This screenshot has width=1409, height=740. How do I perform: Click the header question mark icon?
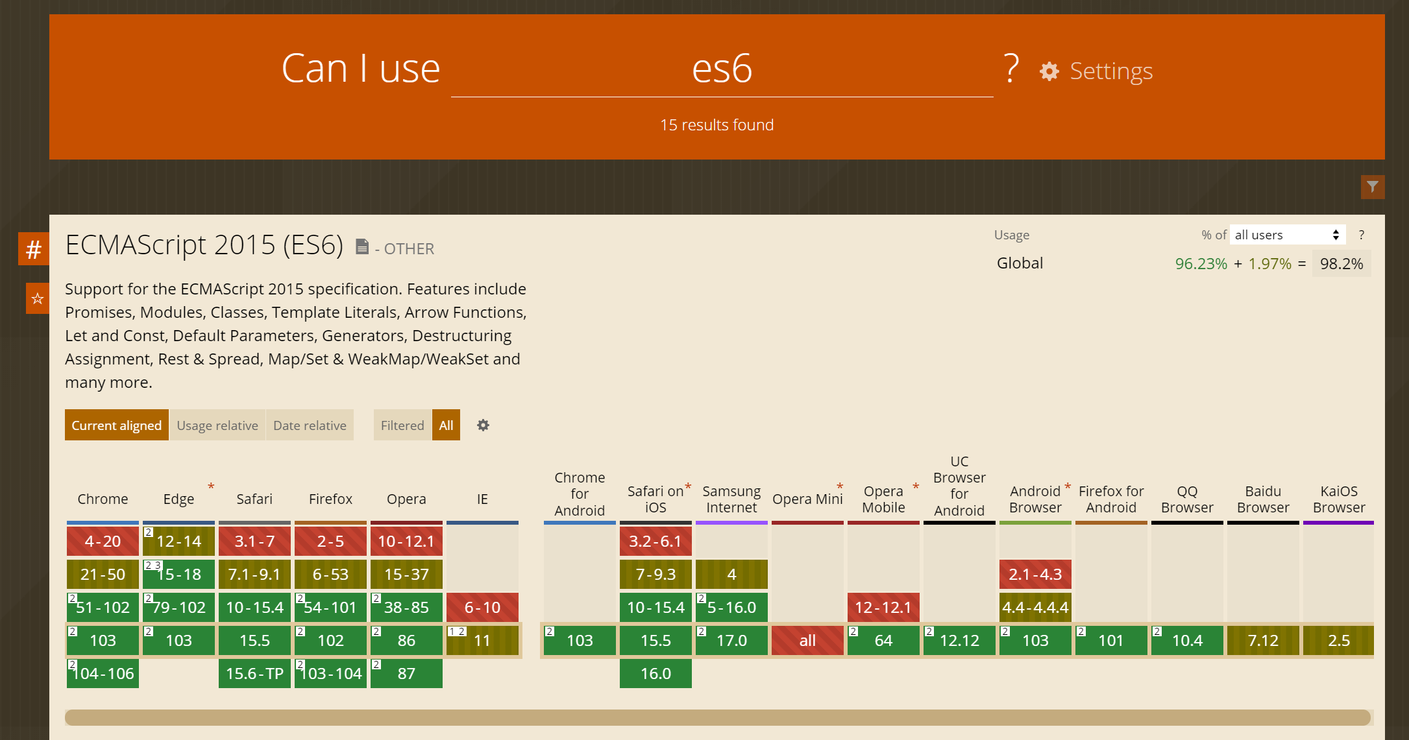[x=1011, y=69]
